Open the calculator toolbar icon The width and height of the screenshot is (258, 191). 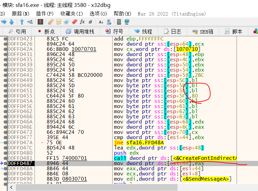point(119,22)
